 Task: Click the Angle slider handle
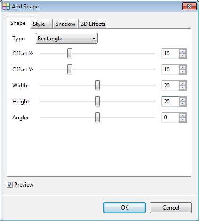97,117
